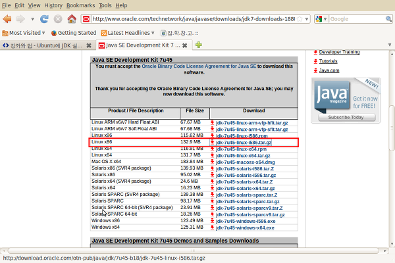Download jdk-7u45-solaris-sparcv9.tar.gz

pyautogui.click(x=250, y=214)
